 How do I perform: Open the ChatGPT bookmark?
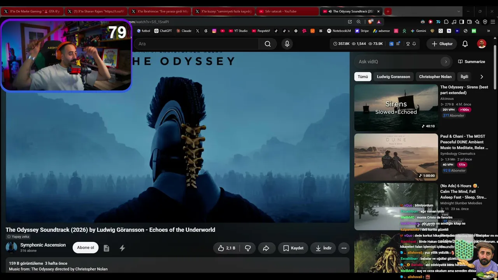coord(163,31)
